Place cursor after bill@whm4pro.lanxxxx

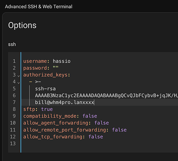94,103
